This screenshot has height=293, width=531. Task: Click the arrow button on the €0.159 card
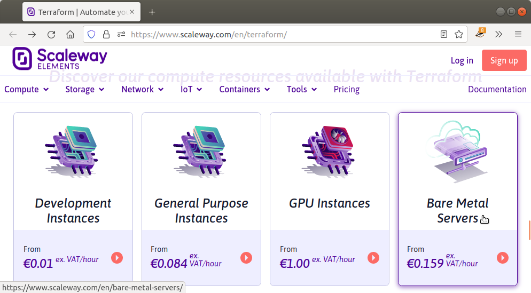coord(503,258)
